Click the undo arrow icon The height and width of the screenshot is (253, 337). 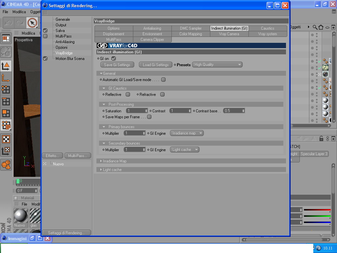(x=9, y=23)
